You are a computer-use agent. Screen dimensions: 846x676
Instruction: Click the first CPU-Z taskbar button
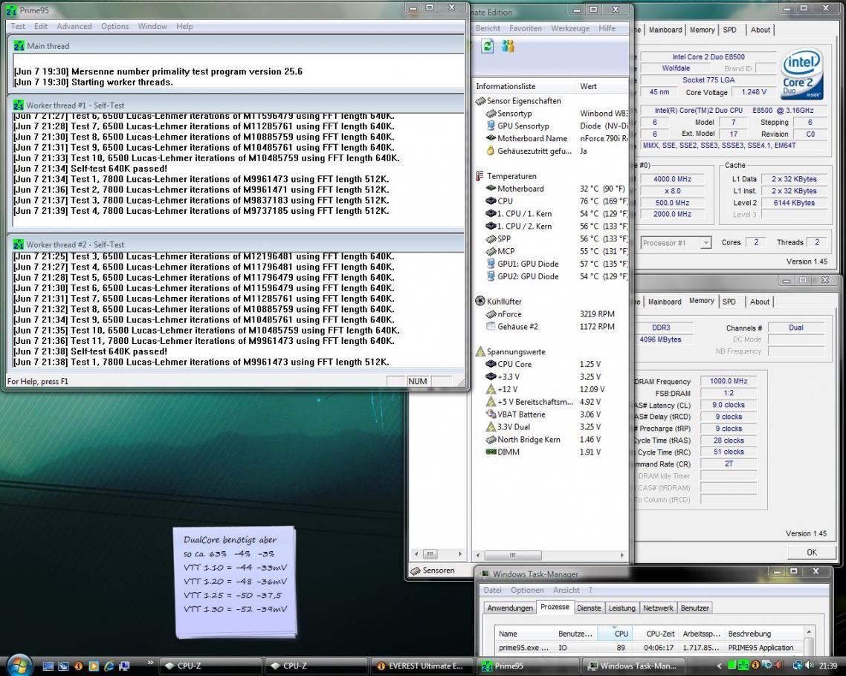point(210,666)
